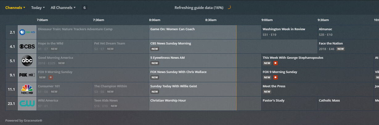379x125 pixels.
Task: Expand the Today date dropdown
Action: coord(38,8)
